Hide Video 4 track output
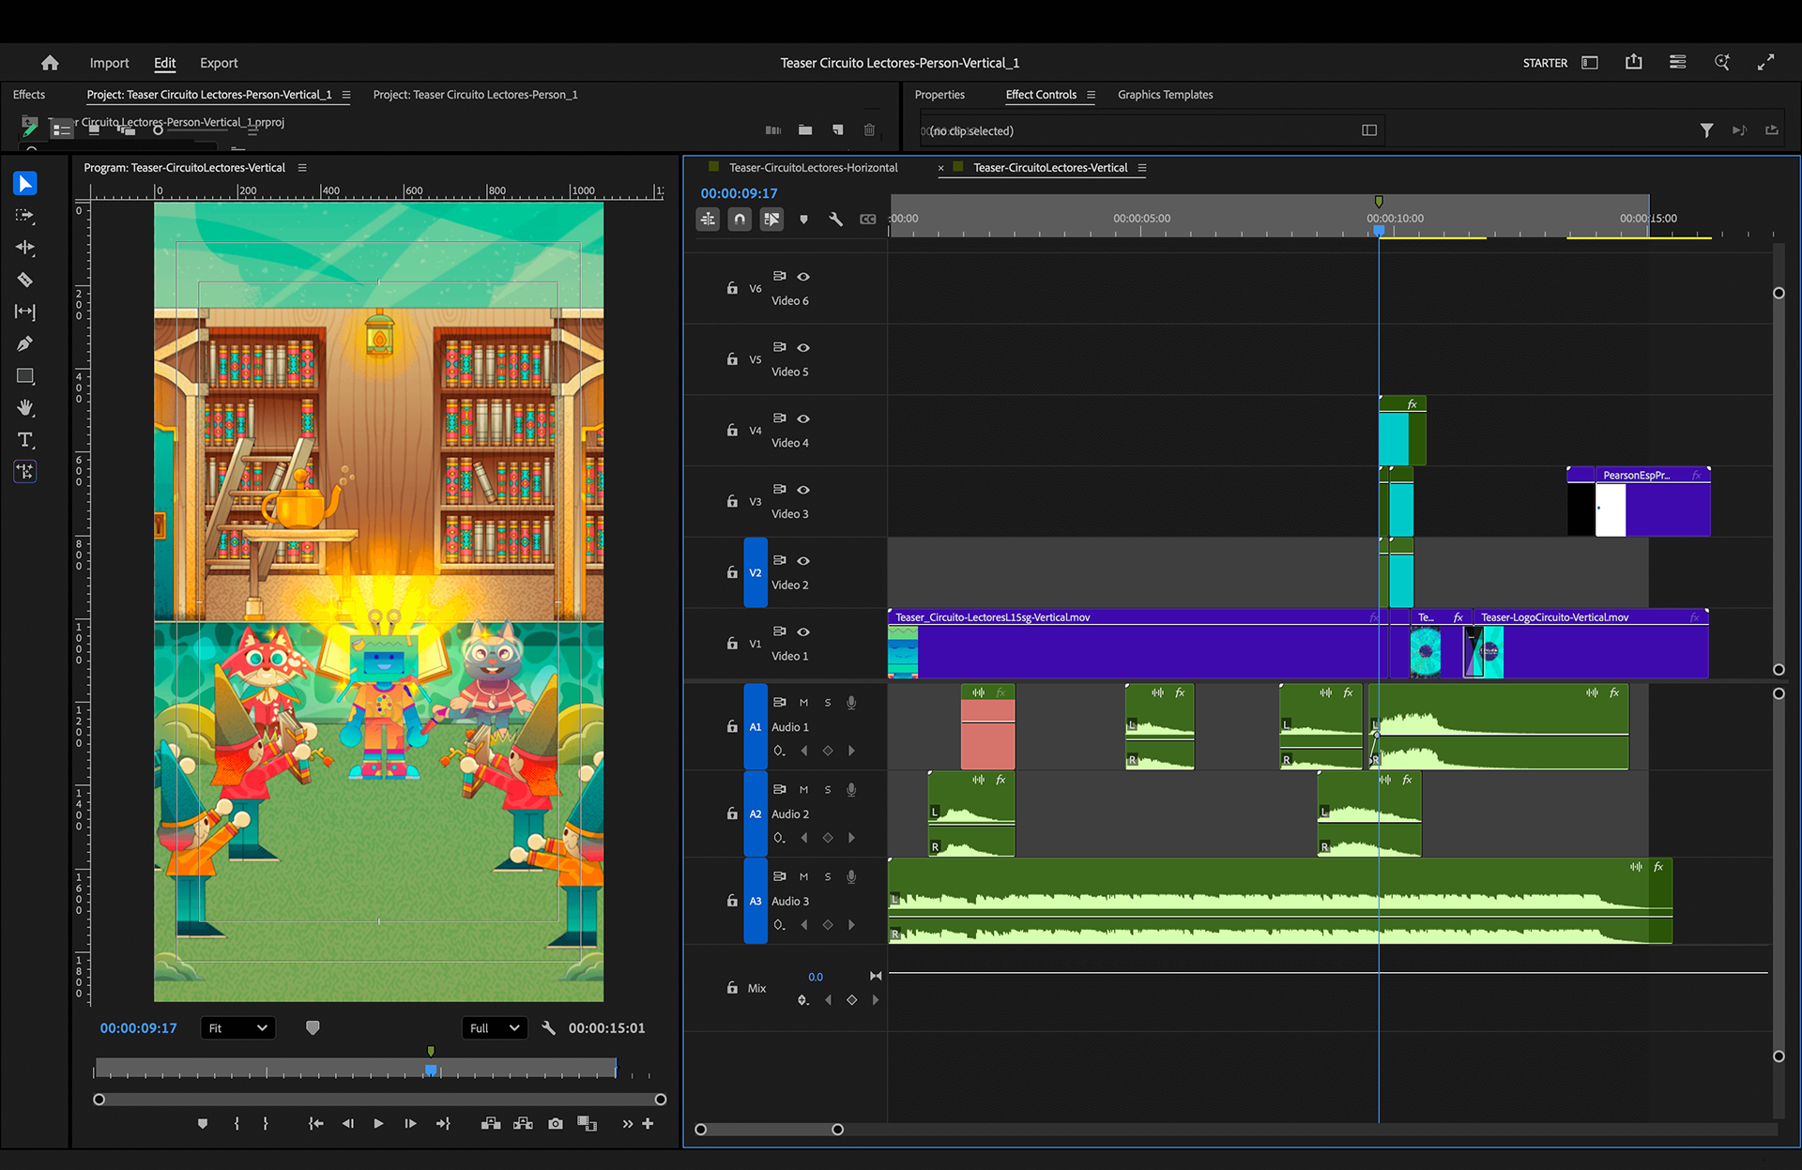Image resolution: width=1802 pixels, height=1170 pixels. tap(803, 418)
